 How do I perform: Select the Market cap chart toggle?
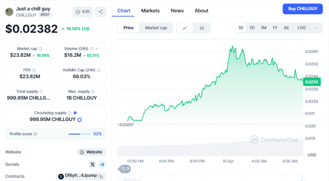pos(156,28)
